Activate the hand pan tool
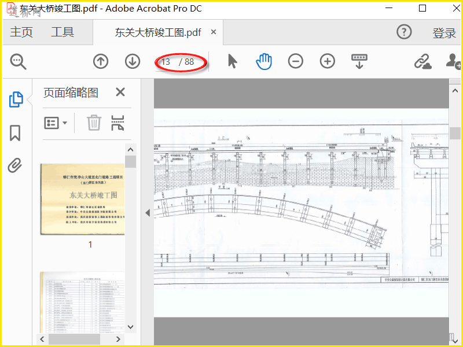Screen dimensions: 463x347 click(264, 61)
